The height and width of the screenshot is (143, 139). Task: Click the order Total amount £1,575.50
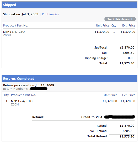coord(127,63)
